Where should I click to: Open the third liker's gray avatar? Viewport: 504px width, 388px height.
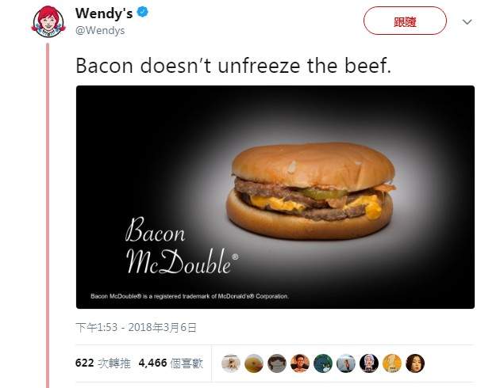pos(277,363)
